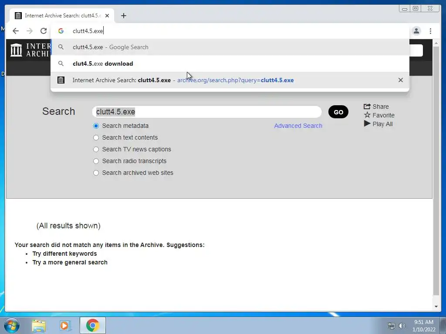Viewport: 446px width, 334px height.
Task: Select the Internet Archive Search tab
Action: click(x=62, y=16)
